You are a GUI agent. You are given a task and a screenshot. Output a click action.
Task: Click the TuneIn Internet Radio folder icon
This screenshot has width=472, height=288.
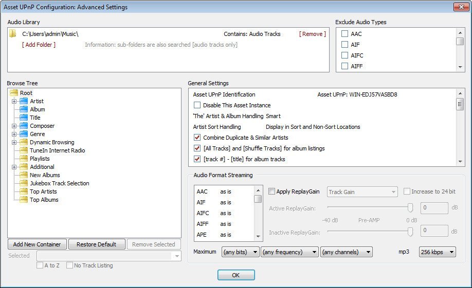(x=24, y=150)
